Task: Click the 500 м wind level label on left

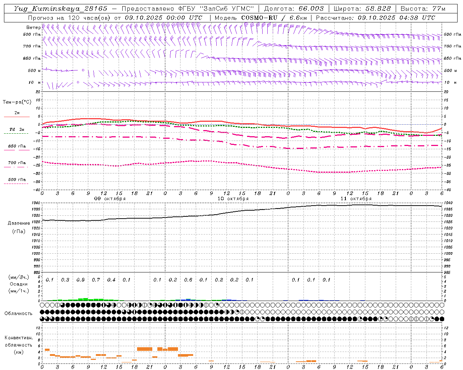Action: click(x=34, y=70)
